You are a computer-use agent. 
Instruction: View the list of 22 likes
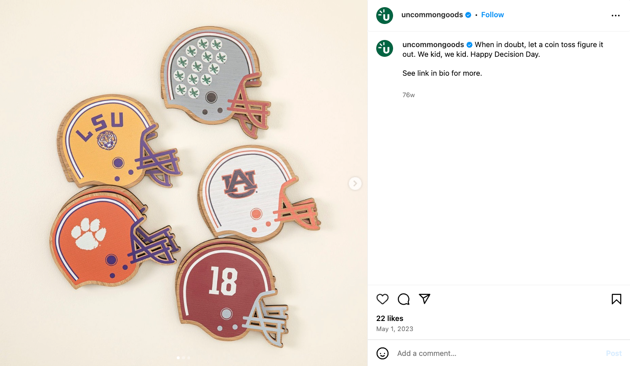(x=390, y=318)
